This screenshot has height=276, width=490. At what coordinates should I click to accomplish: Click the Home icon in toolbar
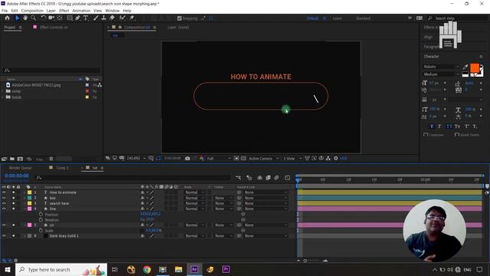pyautogui.click(x=7, y=18)
